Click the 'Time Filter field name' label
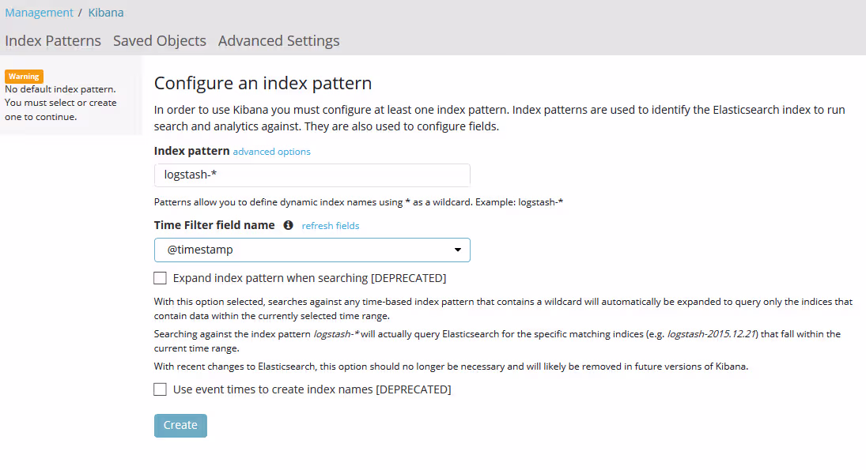Screen dimensions: 866x470 pyautogui.click(x=214, y=225)
